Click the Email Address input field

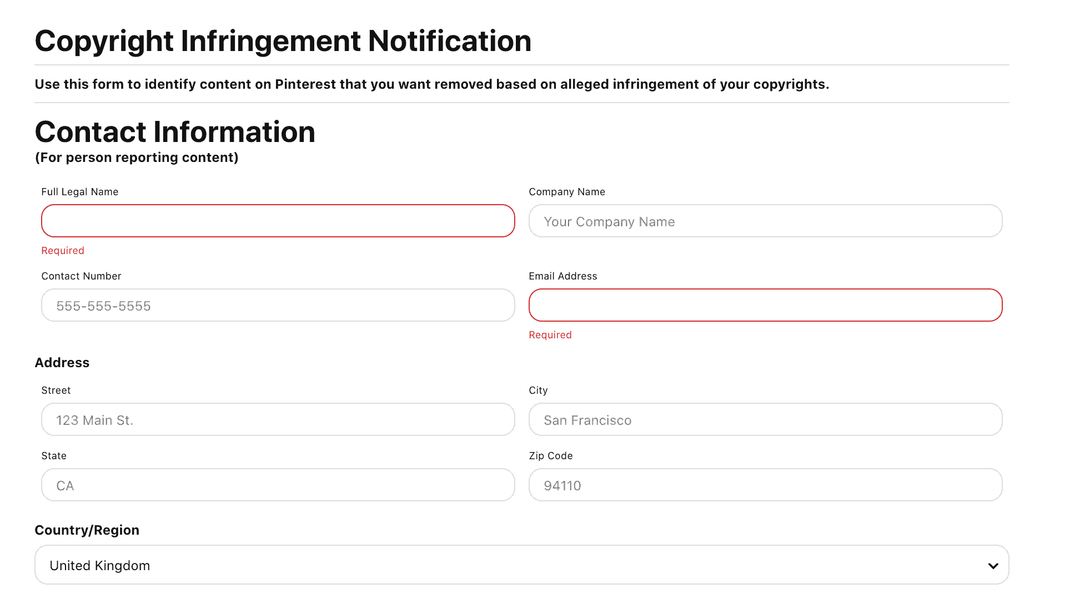point(766,305)
